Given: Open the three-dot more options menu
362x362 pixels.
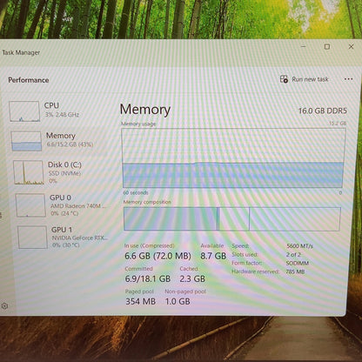Looking at the screenshot, I should point(348,79).
